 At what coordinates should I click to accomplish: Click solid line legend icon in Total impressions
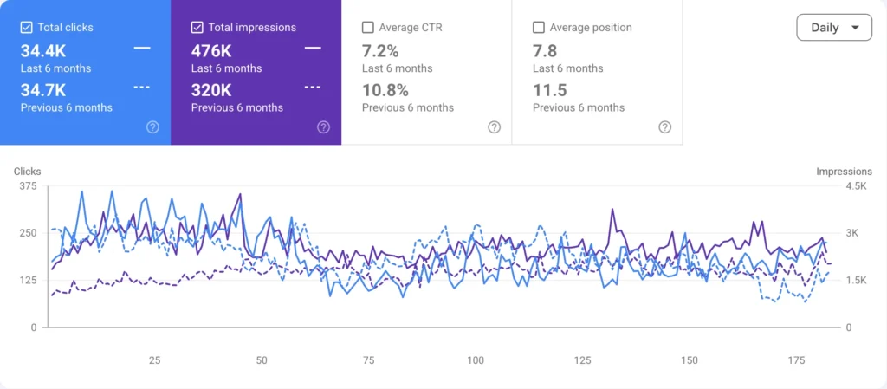tap(313, 49)
